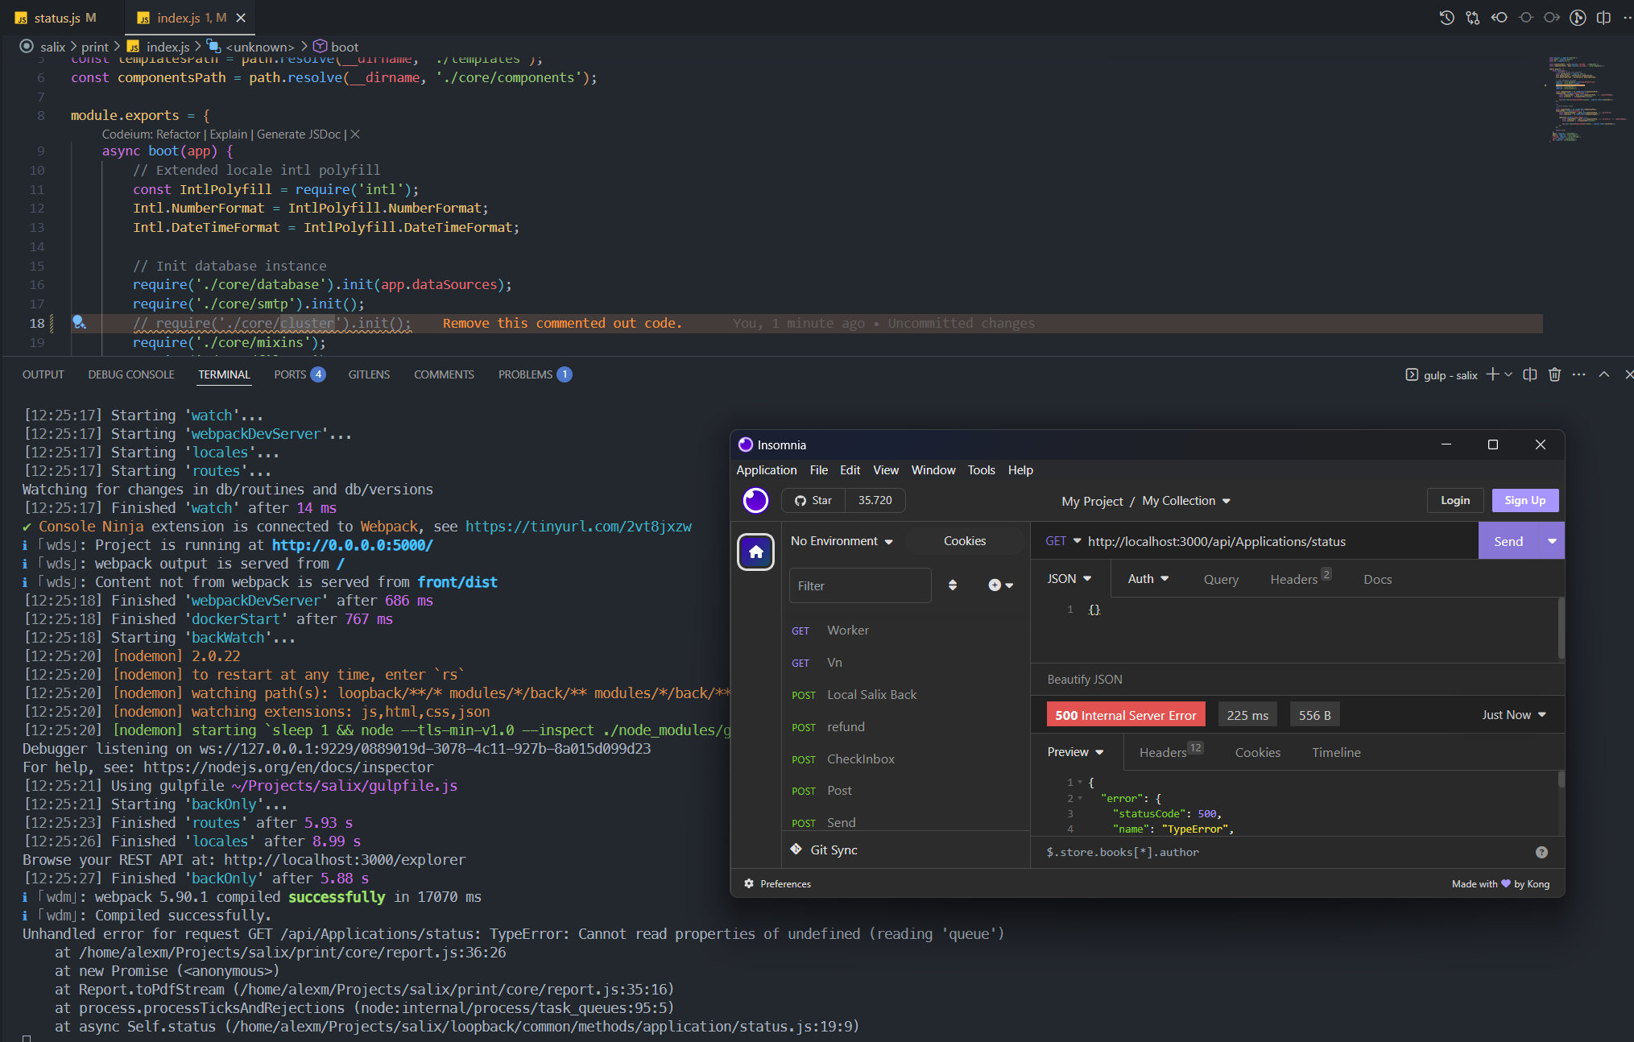This screenshot has width=1634, height=1042.
Task: Split the editor right
Action: (1604, 17)
